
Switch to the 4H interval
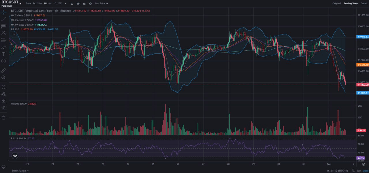tap(50, 3)
